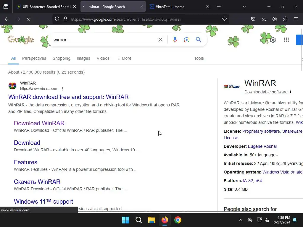The height and width of the screenshot is (227, 303).
Task: Bookmark this page with star icon
Action: click(x=224, y=19)
